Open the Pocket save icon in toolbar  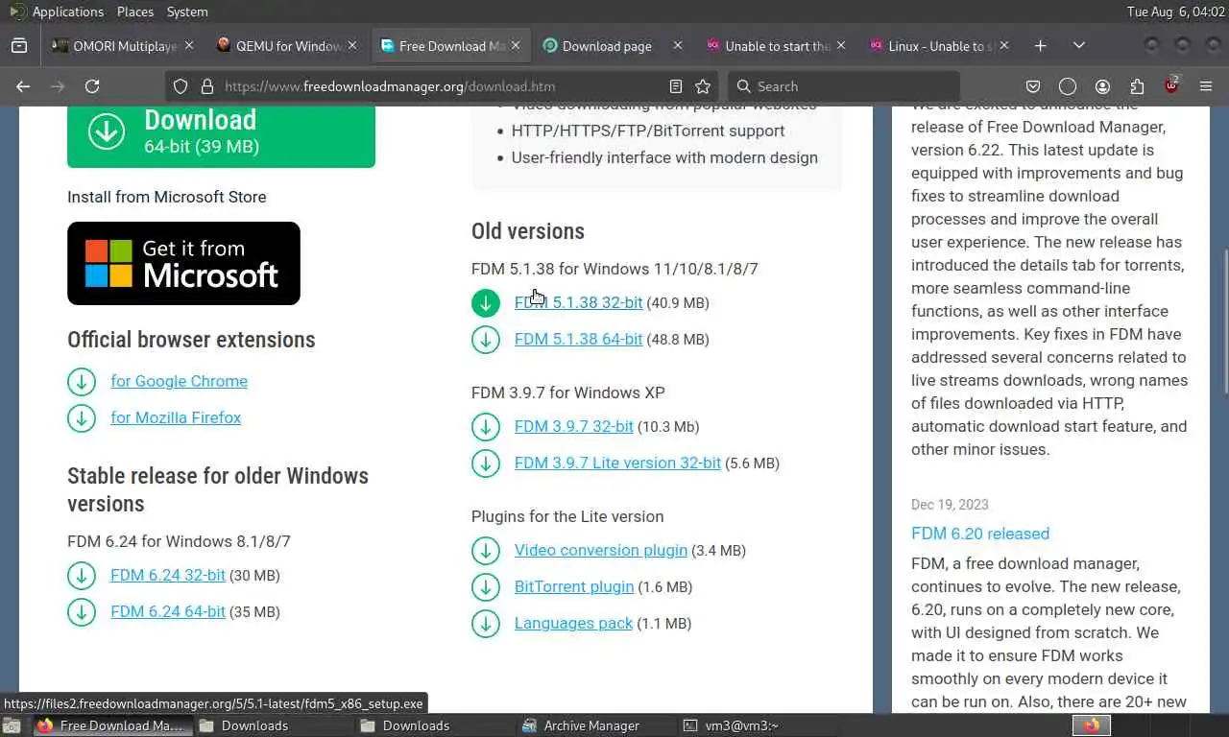[x=1033, y=86]
